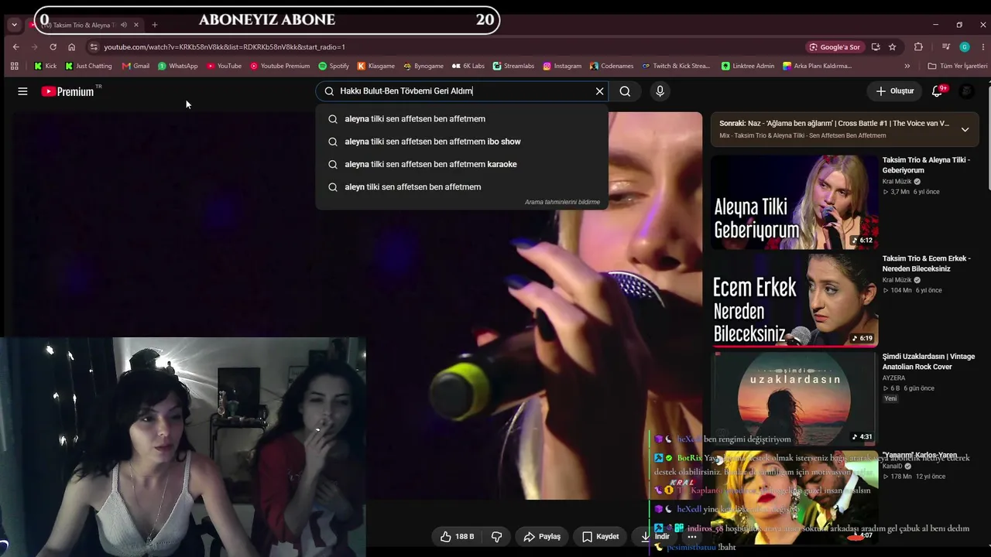The height and width of the screenshot is (557, 991).
Task: Open the AYZERA channel name
Action: click(893, 378)
